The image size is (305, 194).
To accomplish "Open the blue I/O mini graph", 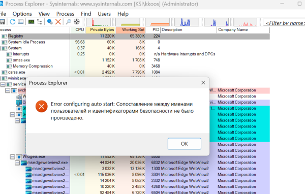I will tap(187, 22).
